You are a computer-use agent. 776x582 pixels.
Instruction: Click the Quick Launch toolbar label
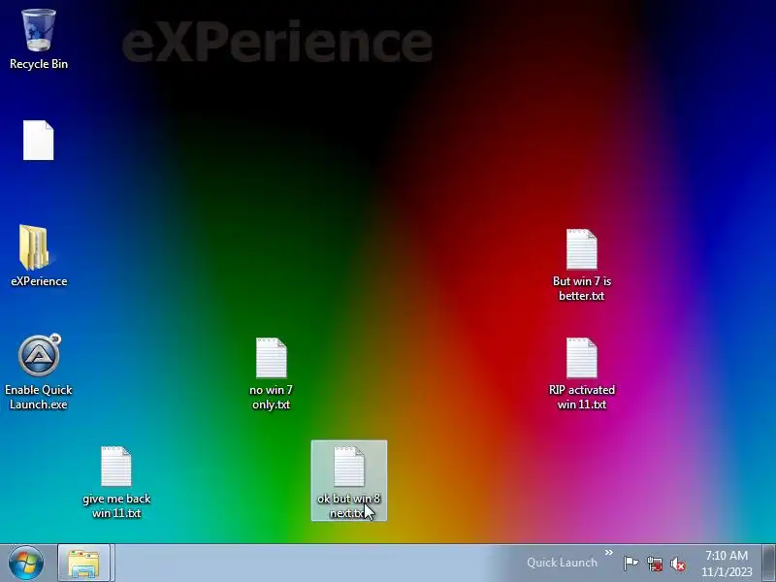click(562, 563)
